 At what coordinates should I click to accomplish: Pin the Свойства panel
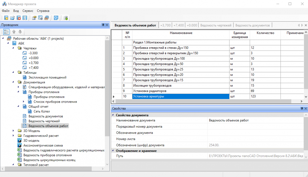tap(302, 108)
